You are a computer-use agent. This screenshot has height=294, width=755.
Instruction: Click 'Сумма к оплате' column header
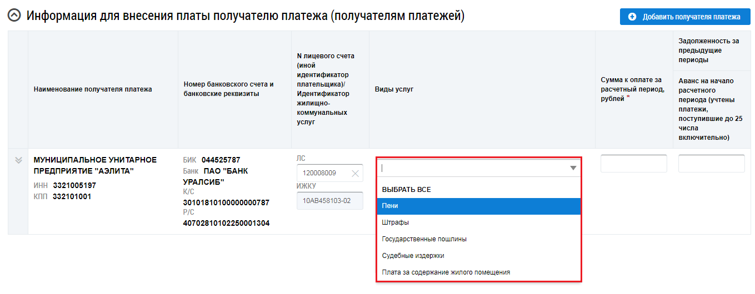[632, 89]
